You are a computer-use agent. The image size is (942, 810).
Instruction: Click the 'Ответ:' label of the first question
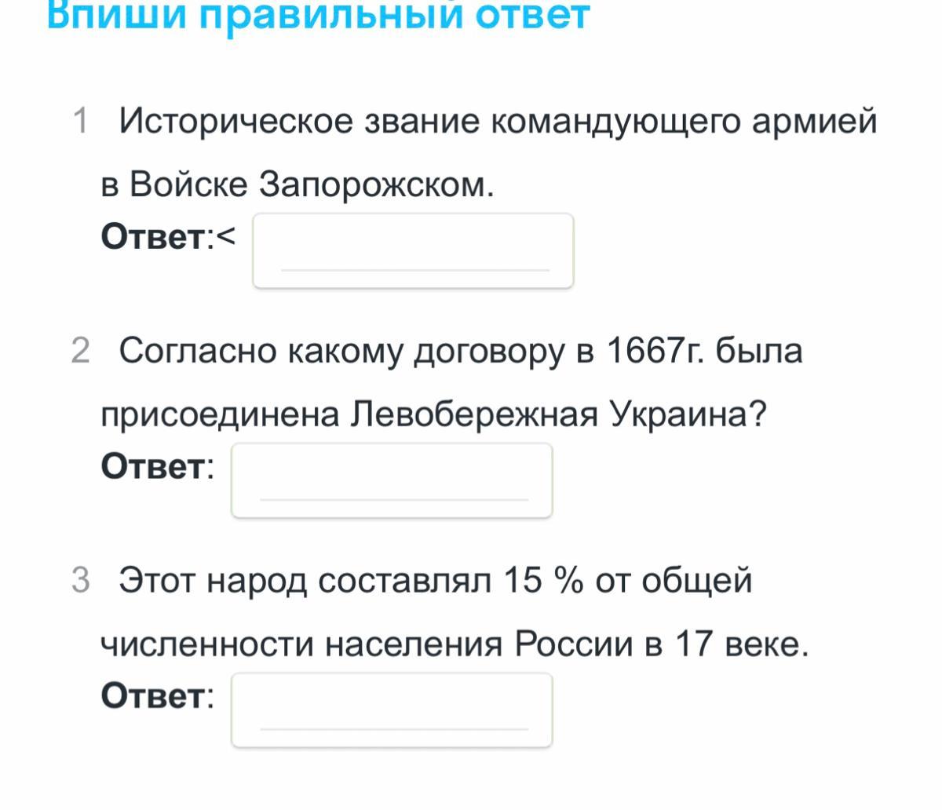coord(157,237)
